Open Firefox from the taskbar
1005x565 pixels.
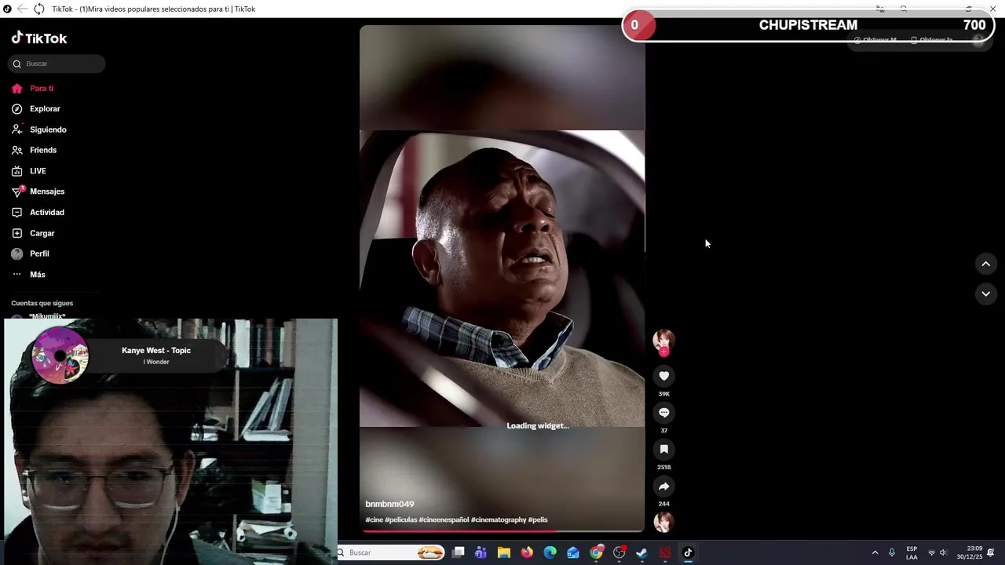pos(527,552)
